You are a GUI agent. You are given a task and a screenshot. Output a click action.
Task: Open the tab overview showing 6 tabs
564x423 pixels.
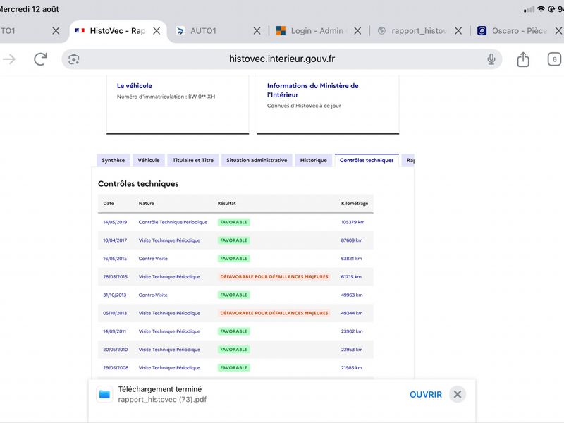tap(554, 59)
